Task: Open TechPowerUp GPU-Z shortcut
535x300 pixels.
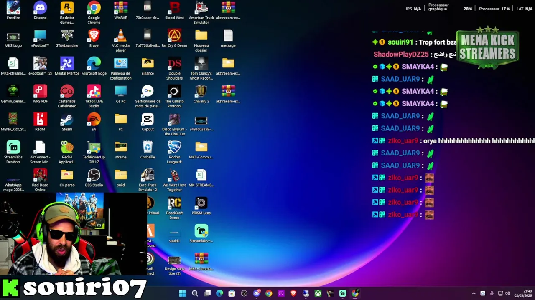Action: pos(94,152)
